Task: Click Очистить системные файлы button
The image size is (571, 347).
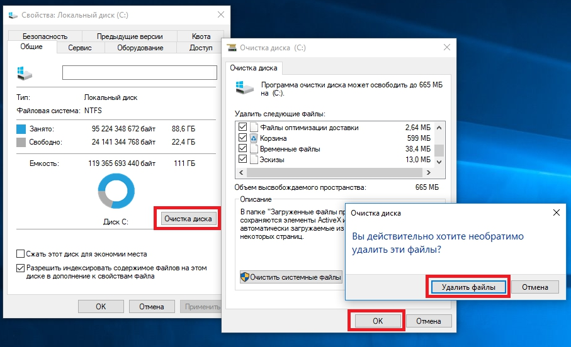Action: [x=291, y=277]
